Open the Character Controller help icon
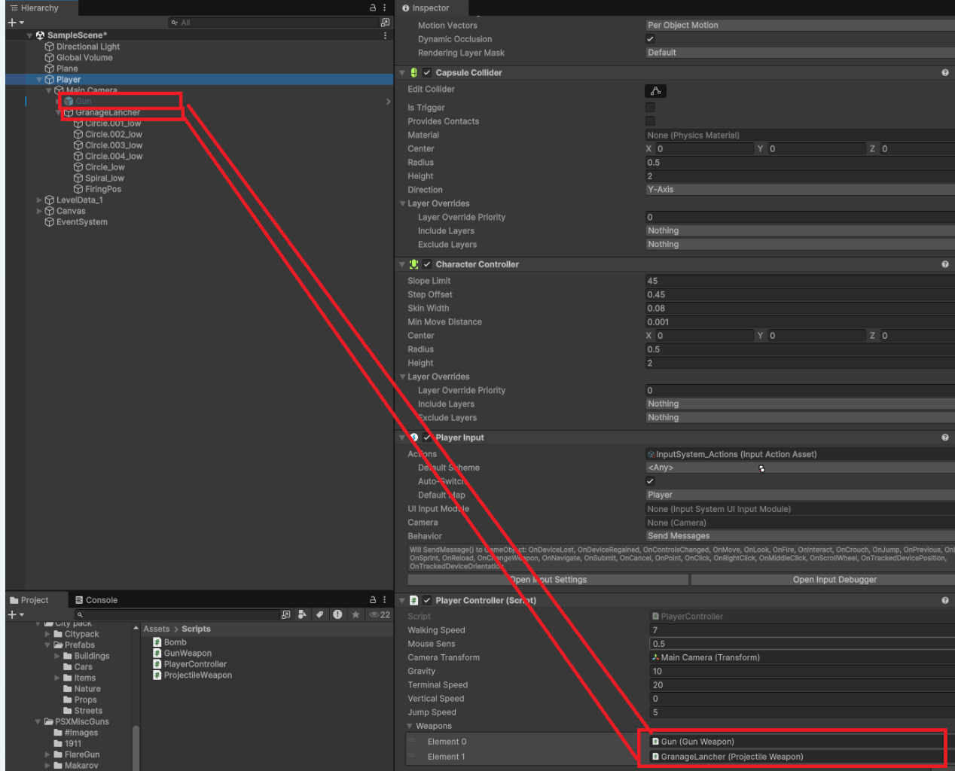This screenshot has width=955, height=771. [x=944, y=264]
